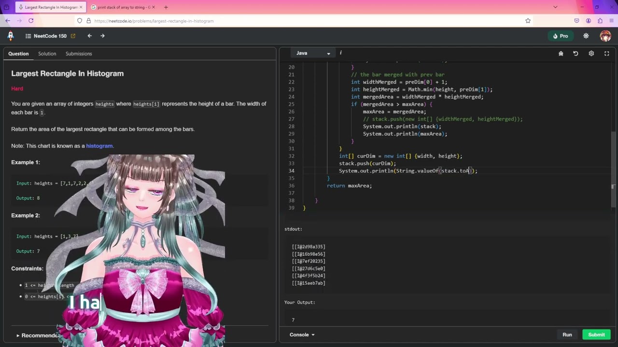Viewport: 618px width, 347px height.
Task: Close the Largest Rectangle In Histogram tab
Action: pyautogui.click(x=82, y=7)
